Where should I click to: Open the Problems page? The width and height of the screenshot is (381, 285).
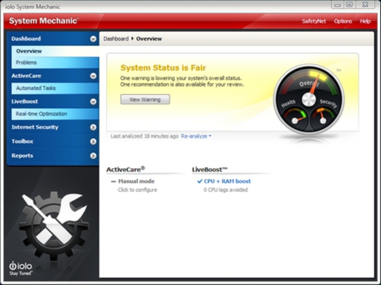[55, 63]
